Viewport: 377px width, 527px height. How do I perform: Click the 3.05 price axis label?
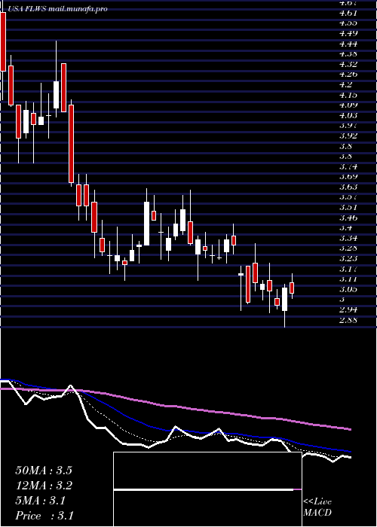click(x=348, y=290)
